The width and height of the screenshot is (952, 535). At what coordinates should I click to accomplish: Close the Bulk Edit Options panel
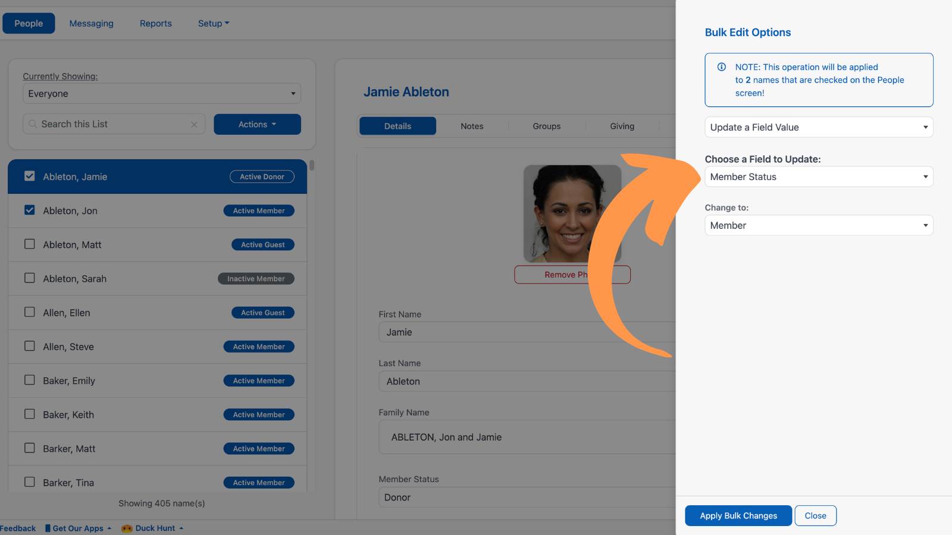click(815, 515)
